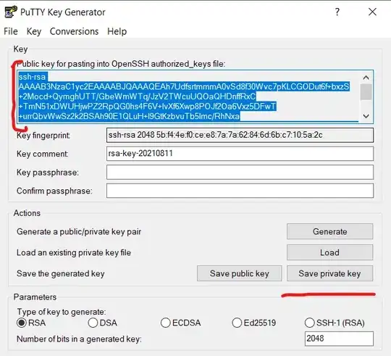Click the public key box scroll up arrow
Image resolution: width=391 pixels, height=356 pixels.
pyautogui.click(x=366, y=78)
